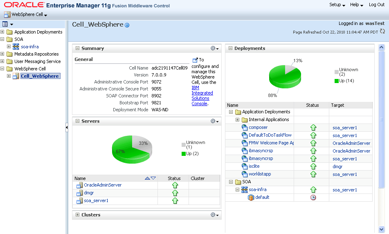Click the scroll down arrow of Deployments
389x234 pixels.
tap(382, 229)
